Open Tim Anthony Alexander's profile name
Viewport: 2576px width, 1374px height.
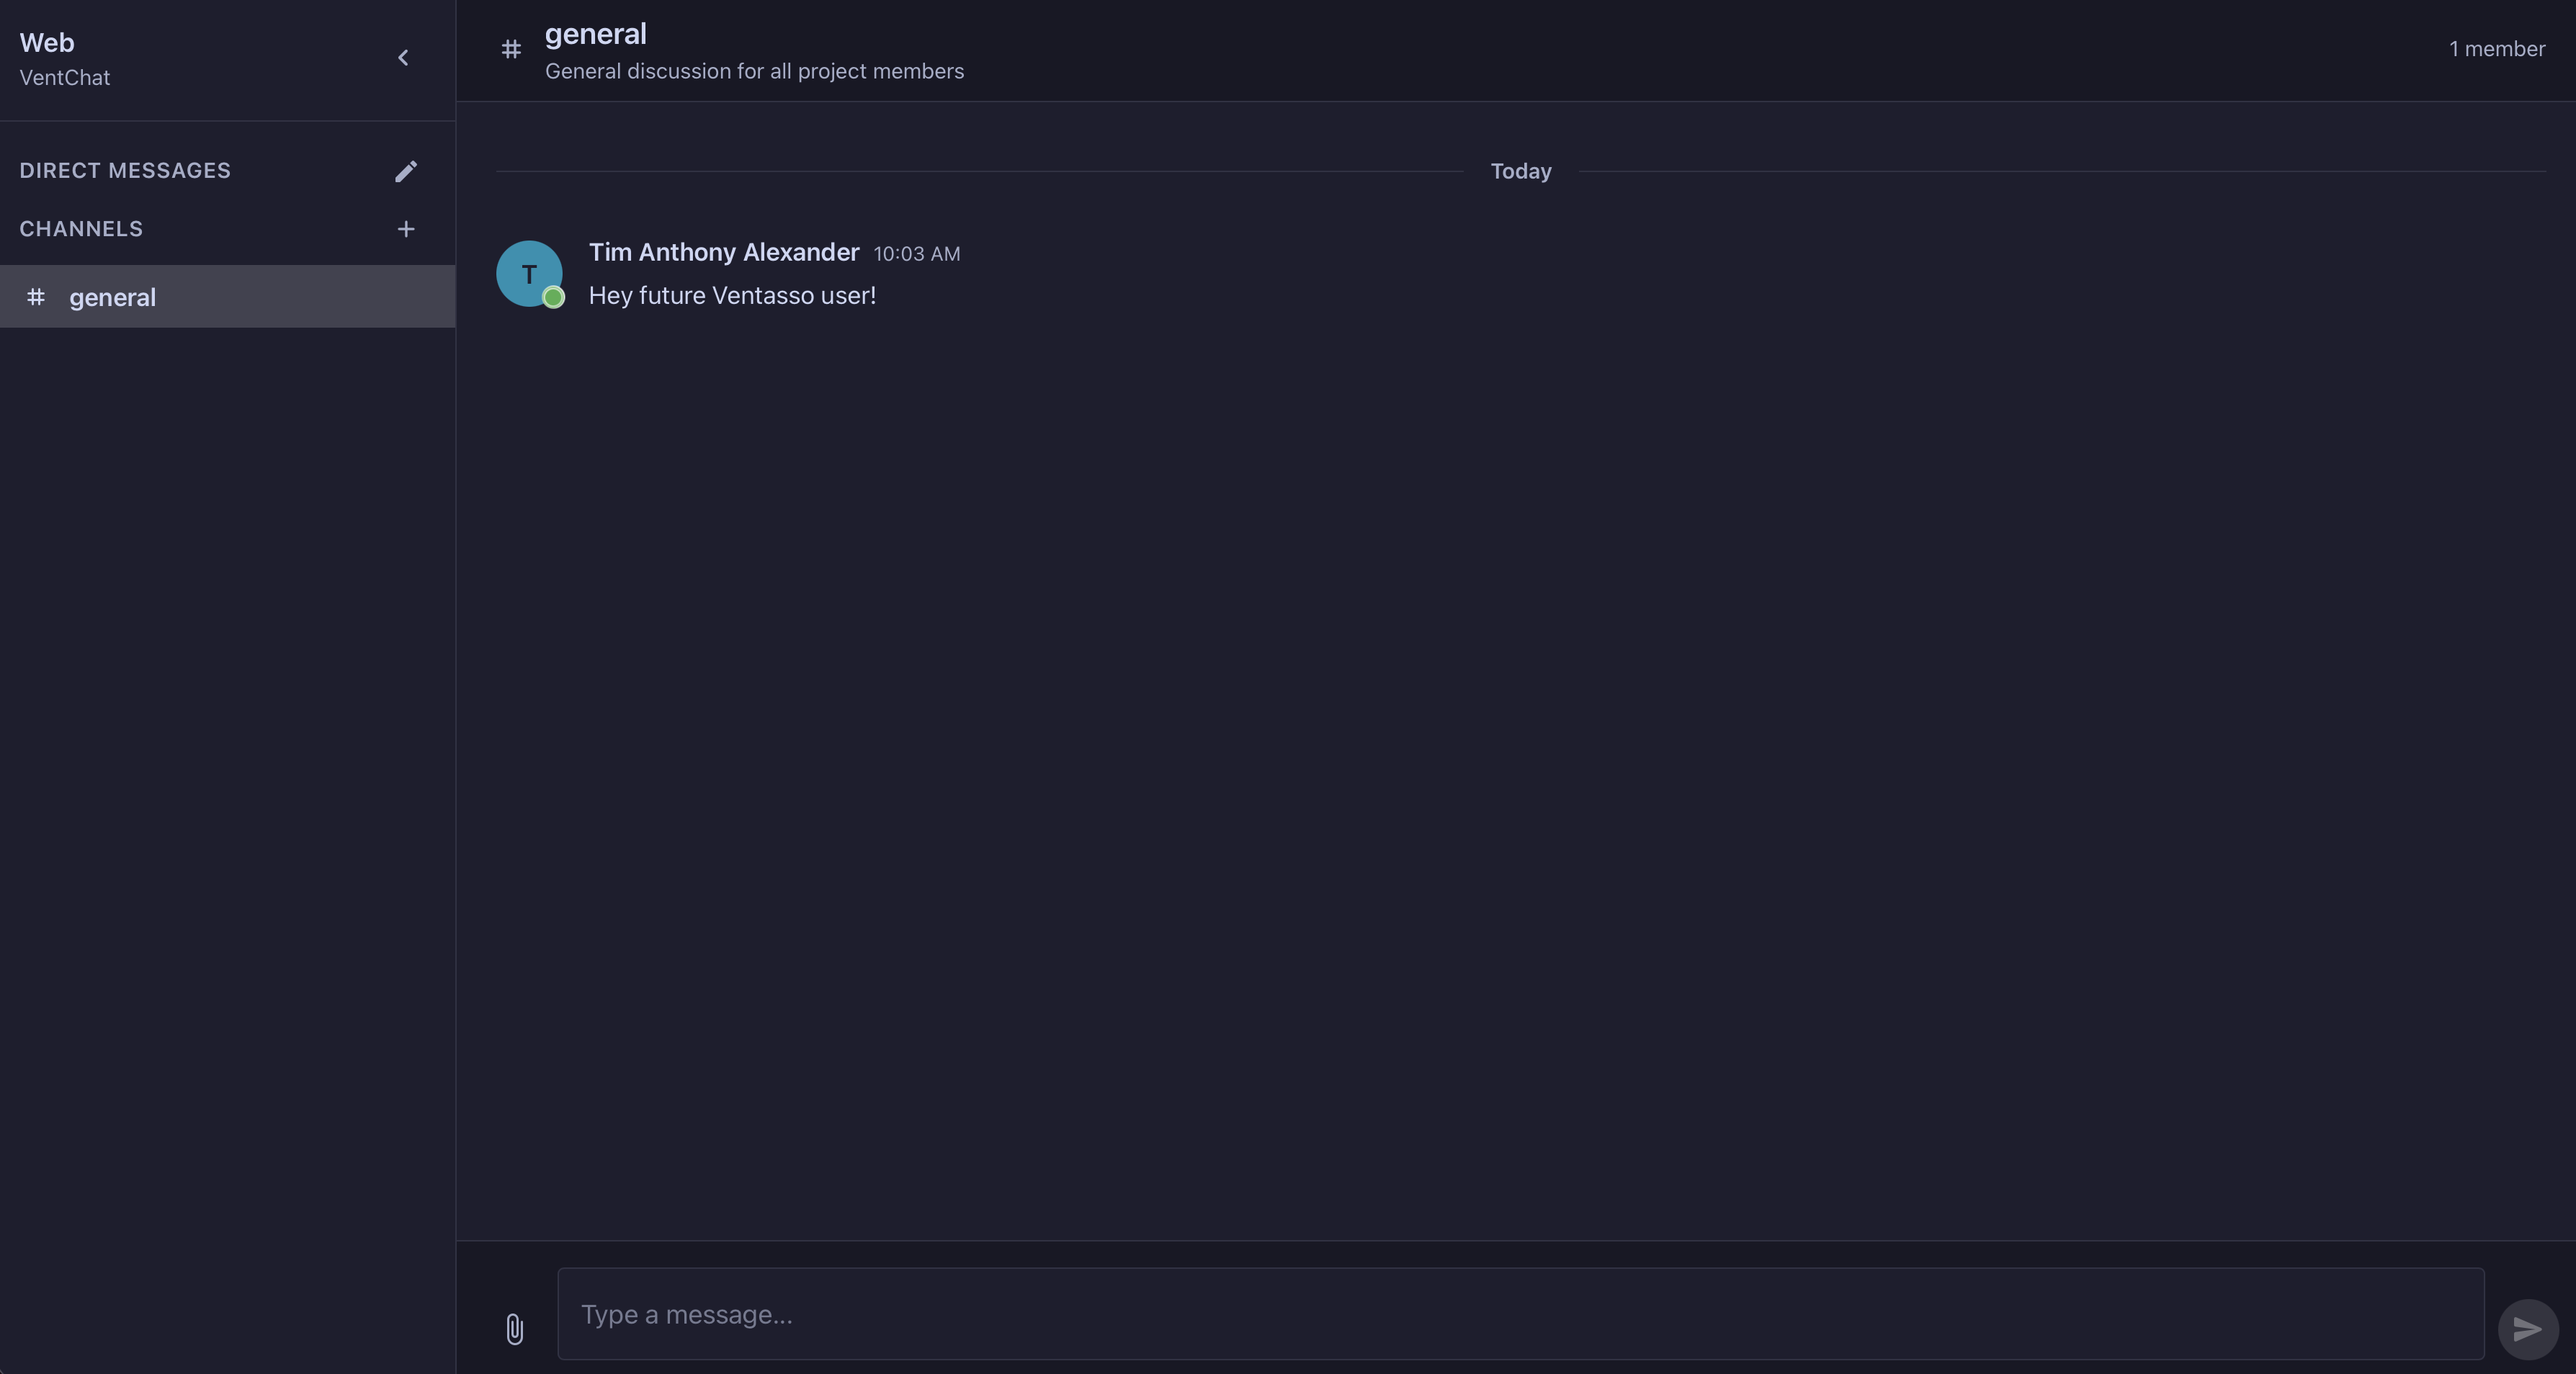click(723, 252)
